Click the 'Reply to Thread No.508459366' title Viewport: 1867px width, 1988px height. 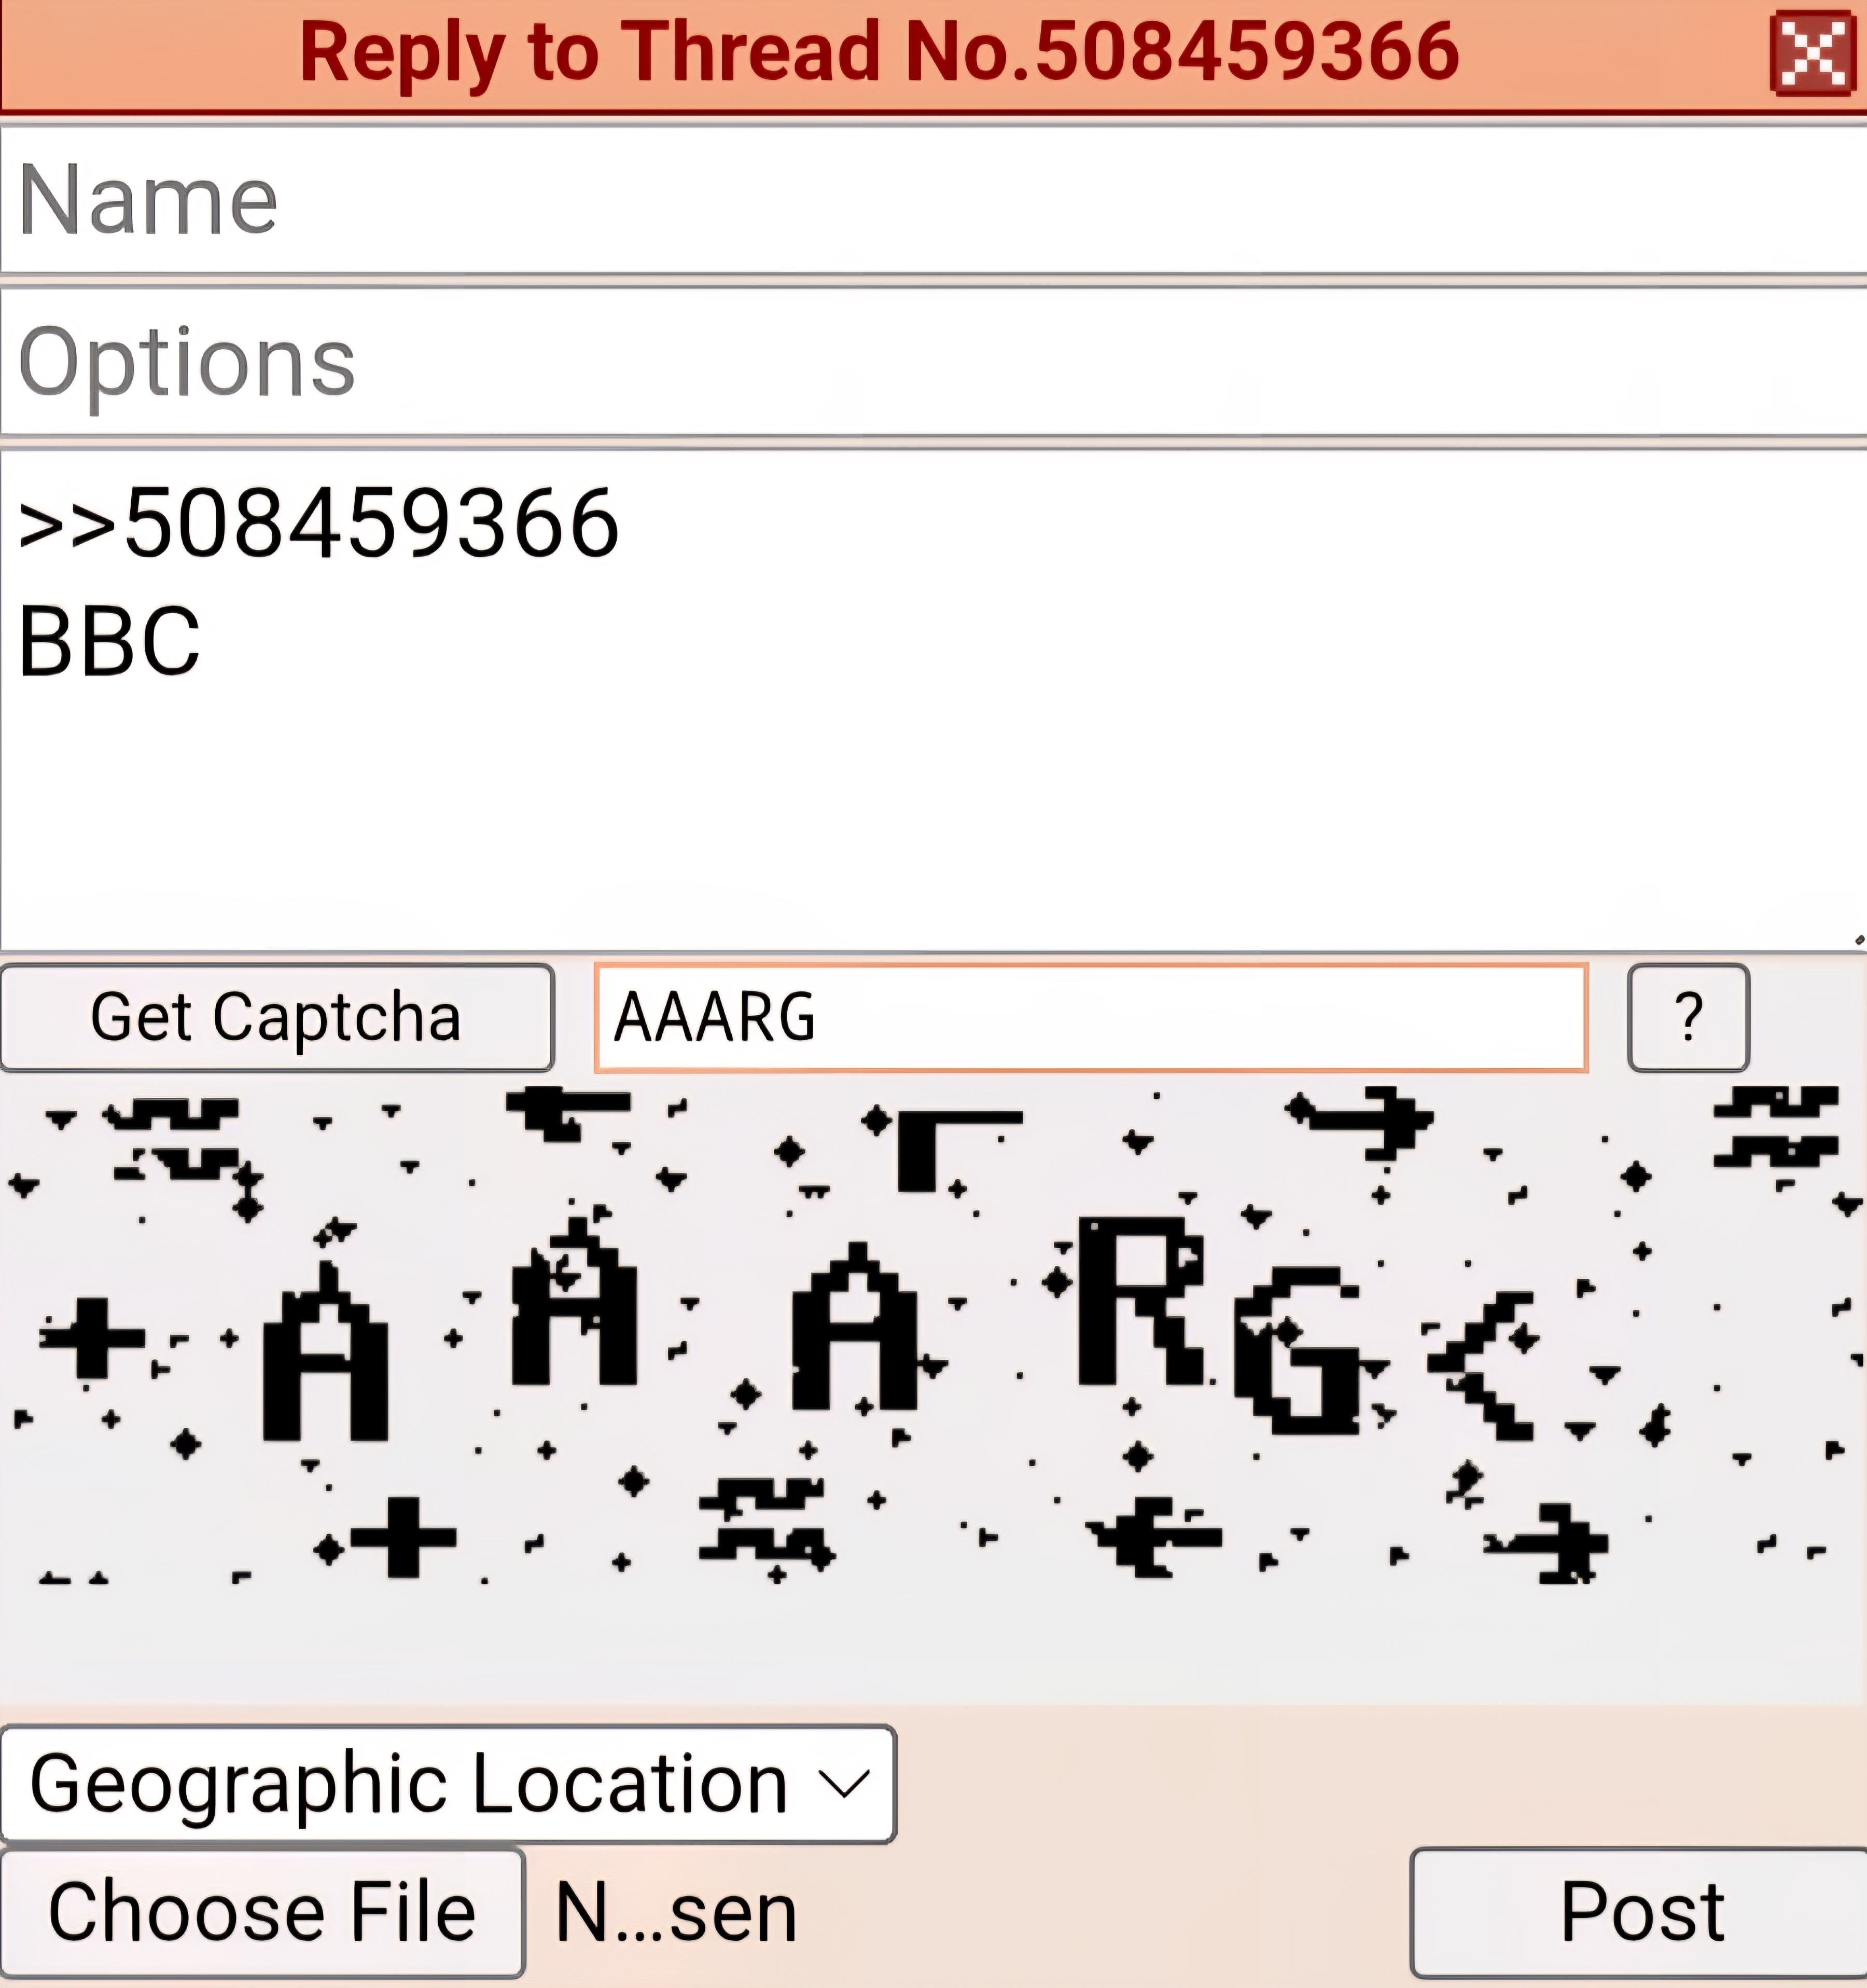coord(880,52)
